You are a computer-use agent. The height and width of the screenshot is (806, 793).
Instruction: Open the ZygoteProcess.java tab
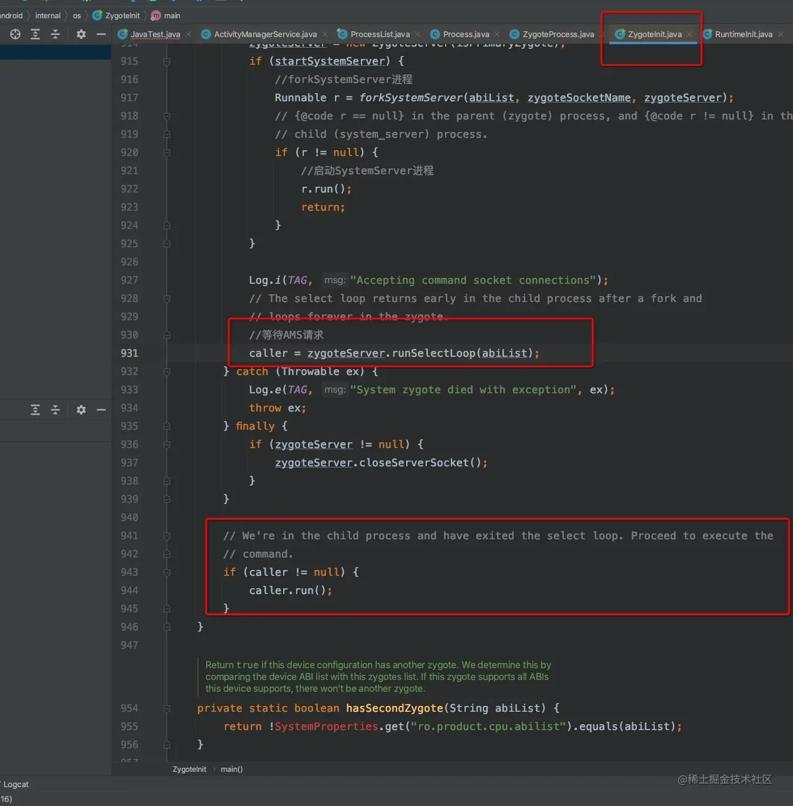coord(558,34)
